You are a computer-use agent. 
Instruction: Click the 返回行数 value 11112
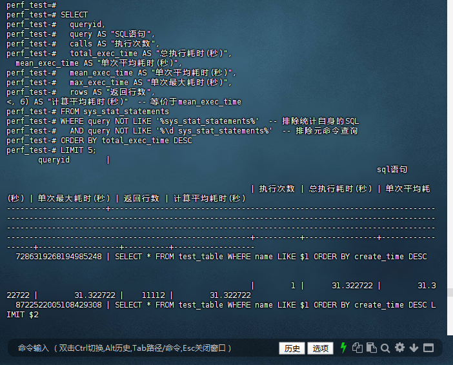click(154, 295)
